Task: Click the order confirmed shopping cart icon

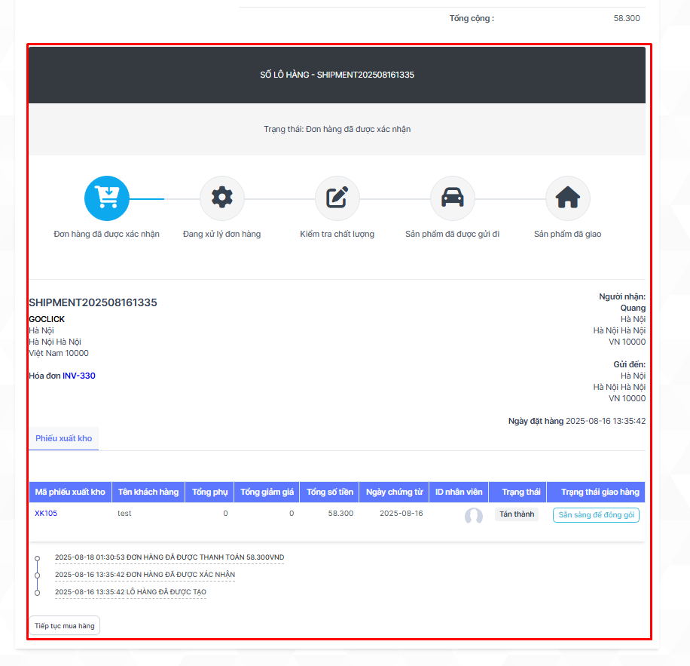Action: pyautogui.click(x=107, y=198)
